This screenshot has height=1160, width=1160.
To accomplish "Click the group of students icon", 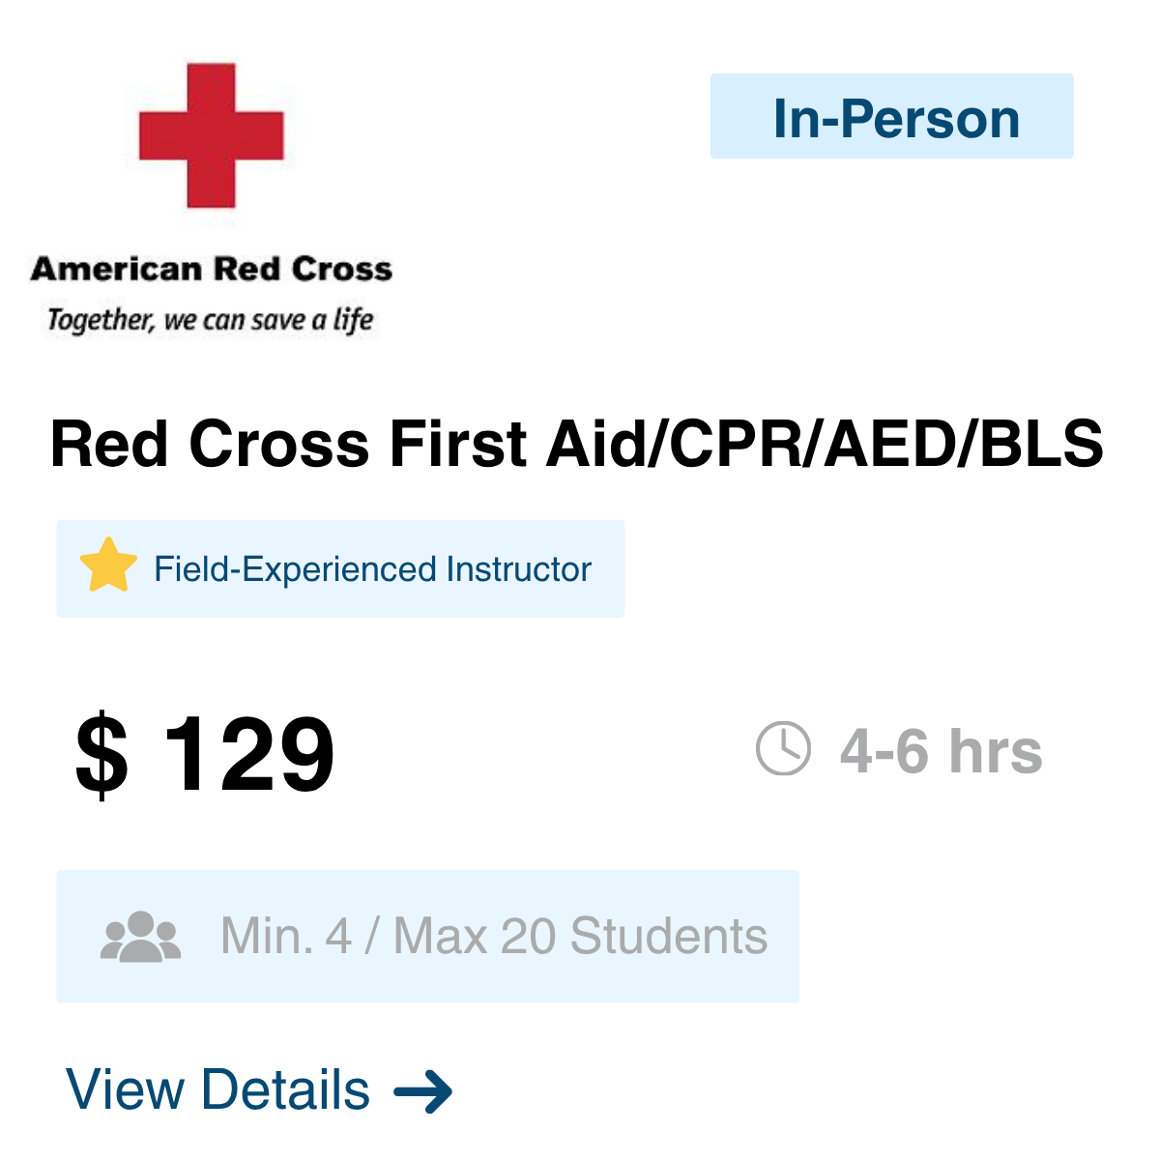I will pos(141,936).
